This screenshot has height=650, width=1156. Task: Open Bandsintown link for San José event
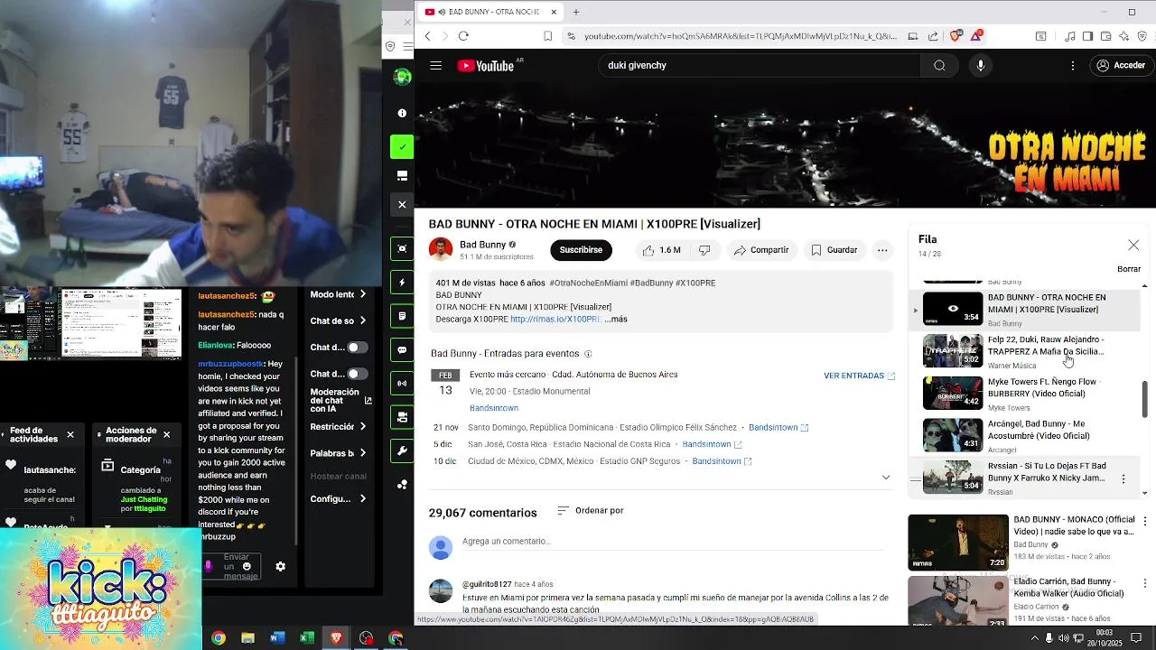pos(712,444)
